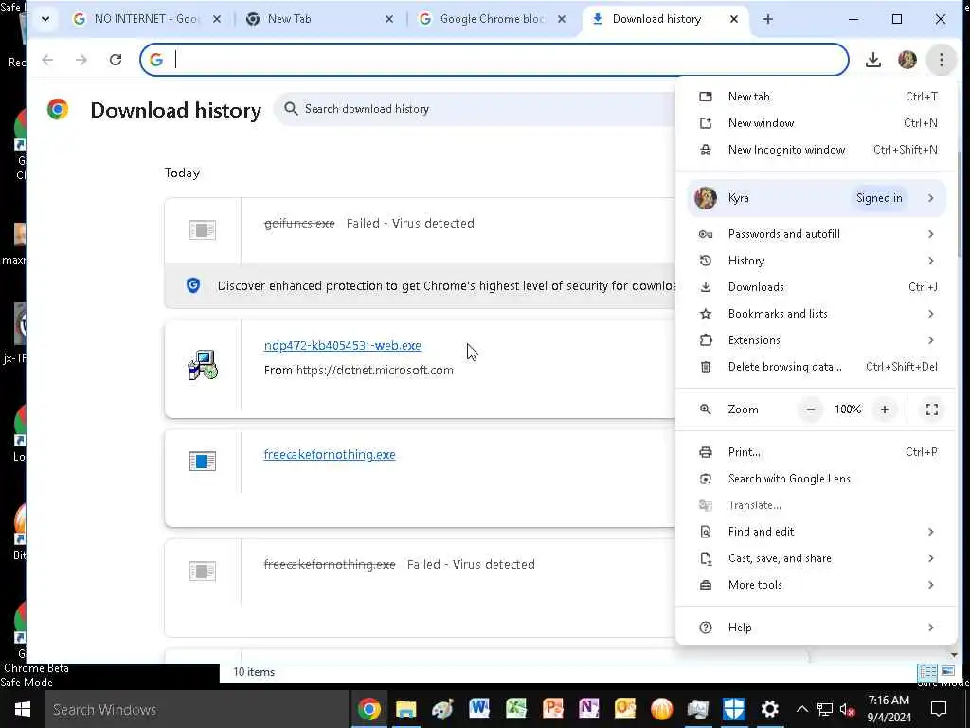Open the Kyra profile avatar in the toolbar
The height and width of the screenshot is (728, 970).
[907, 60]
